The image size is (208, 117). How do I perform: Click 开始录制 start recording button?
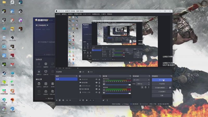[x=162, y=84]
